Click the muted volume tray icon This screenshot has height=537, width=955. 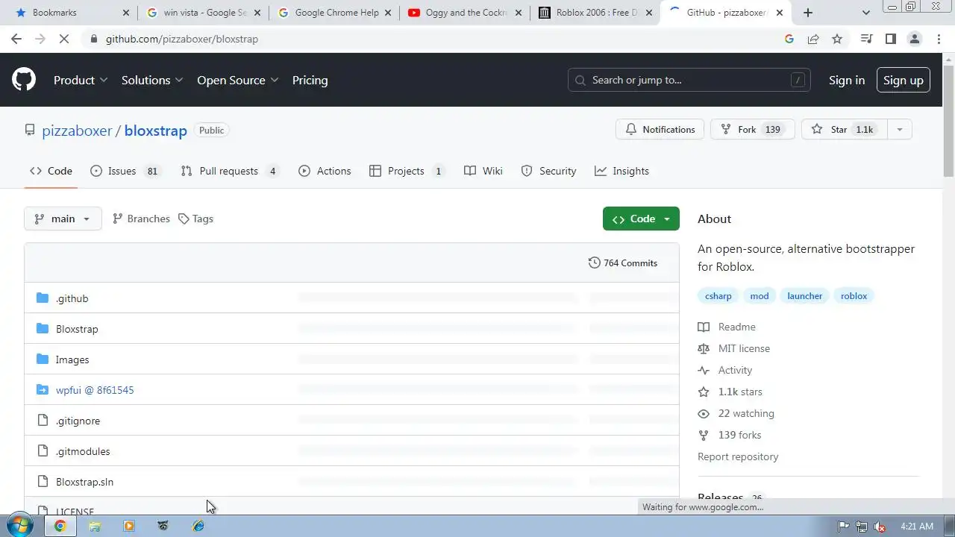click(x=880, y=526)
